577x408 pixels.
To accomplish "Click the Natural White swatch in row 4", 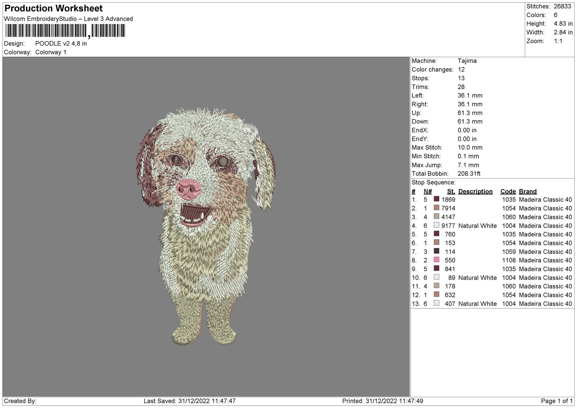I will pyautogui.click(x=436, y=225).
